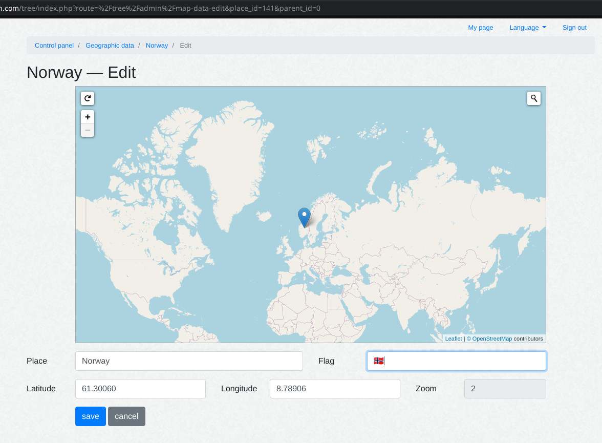602x443 pixels.
Task: Open the map search magnifier
Action: pyautogui.click(x=533, y=98)
